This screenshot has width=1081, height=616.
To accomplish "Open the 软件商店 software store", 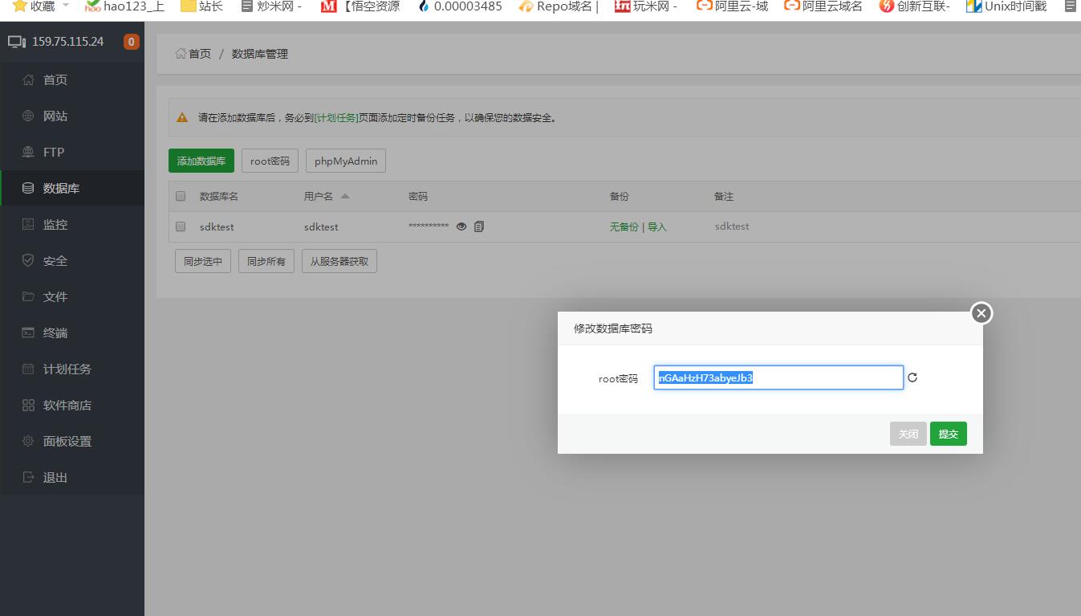I will tap(67, 406).
